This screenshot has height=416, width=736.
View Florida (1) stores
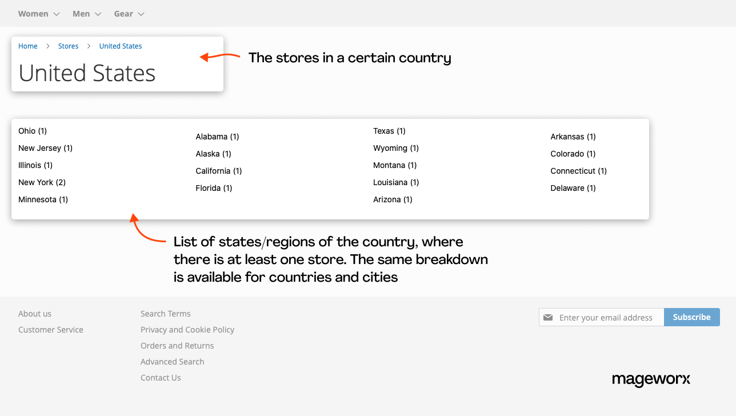click(214, 188)
